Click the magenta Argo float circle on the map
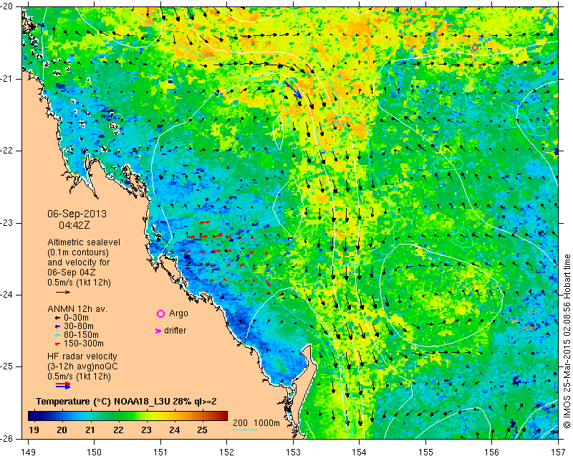The height and width of the screenshot is (459, 573). 475,47
